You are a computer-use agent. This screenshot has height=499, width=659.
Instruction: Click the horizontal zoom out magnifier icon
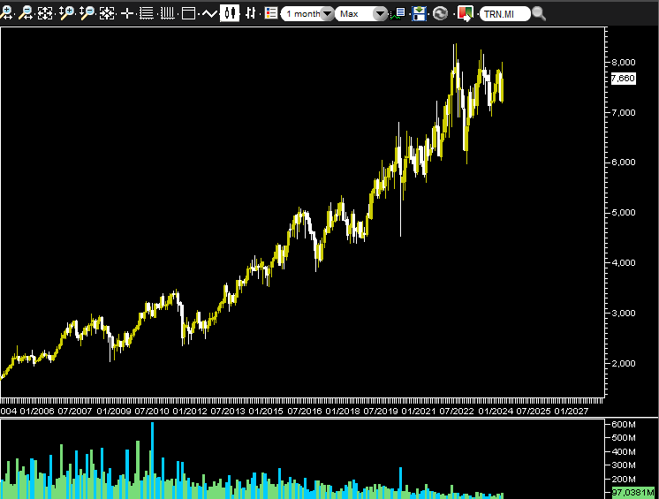pyautogui.click(x=27, y=13)
